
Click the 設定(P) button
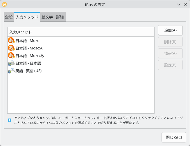170,65
